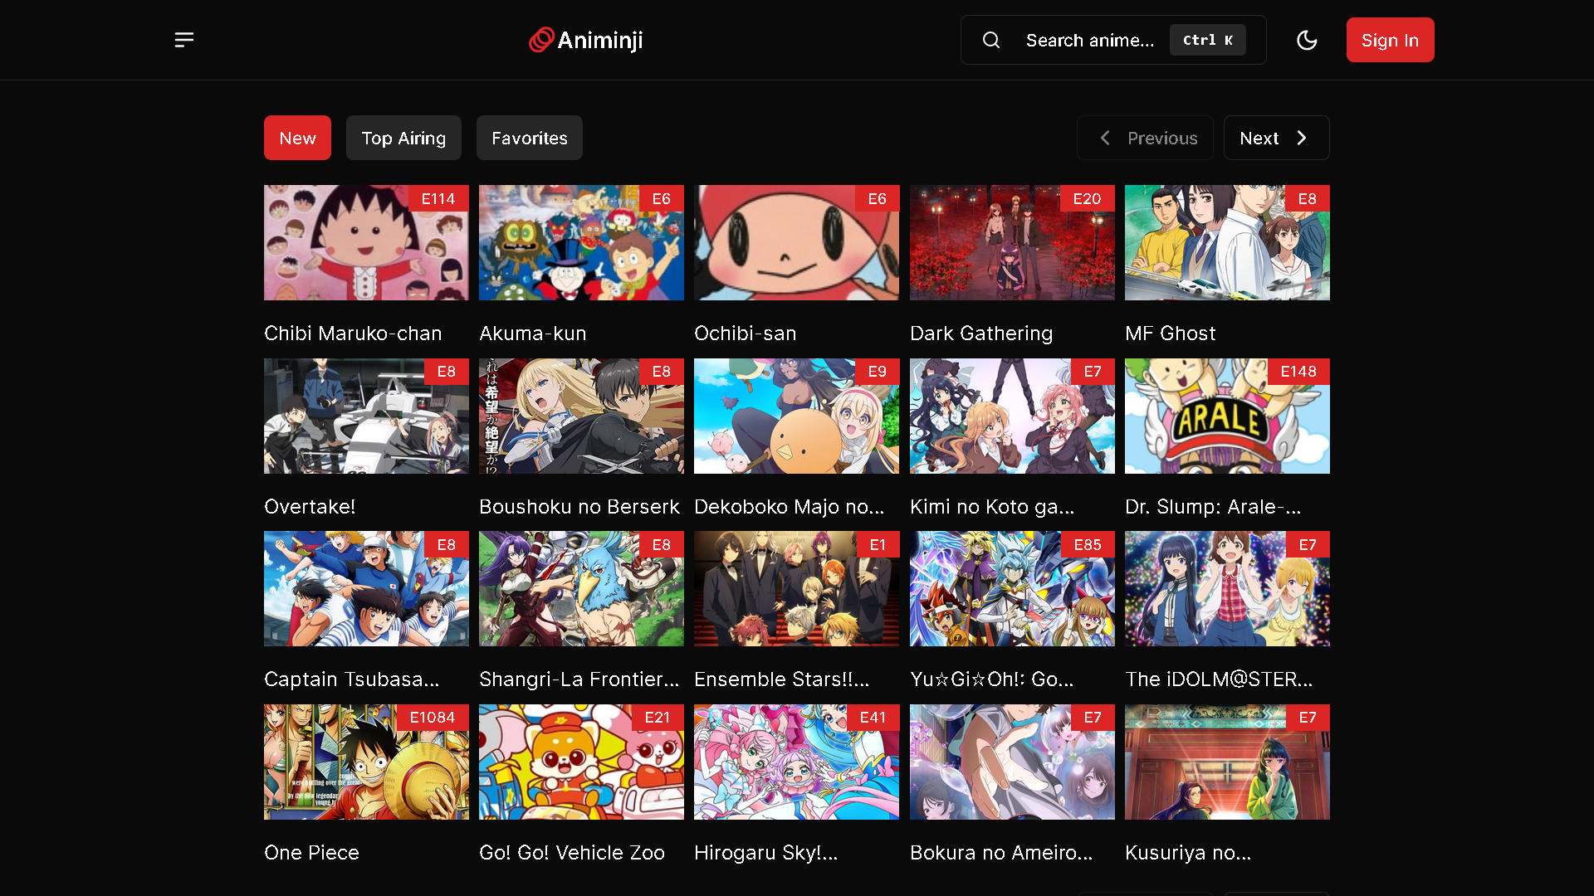Select the New tab
Viewport: 1594px width, 896px height.
(297, 138)
